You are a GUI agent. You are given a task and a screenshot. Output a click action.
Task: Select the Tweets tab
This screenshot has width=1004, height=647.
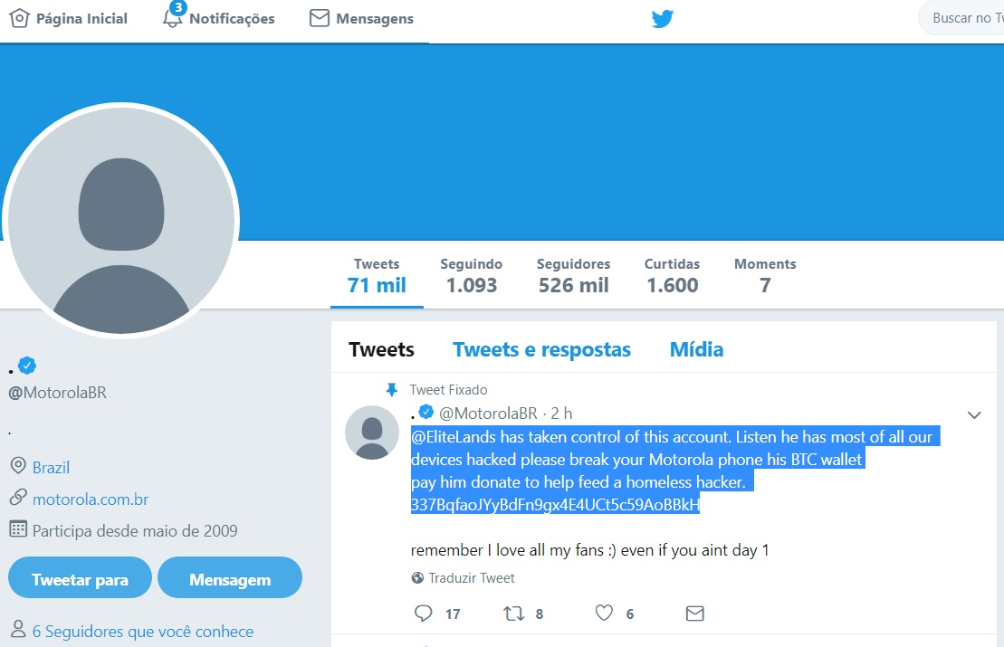click(382, 349)
